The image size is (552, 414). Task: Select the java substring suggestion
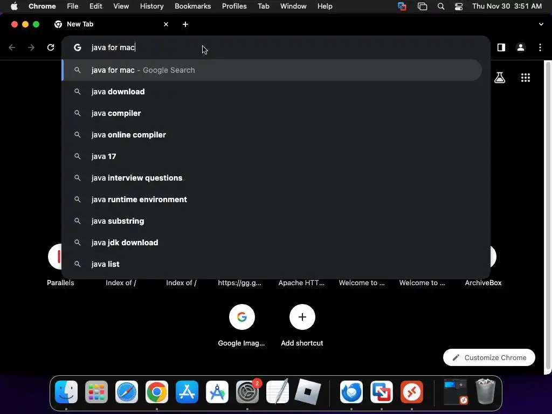(272, 221)
